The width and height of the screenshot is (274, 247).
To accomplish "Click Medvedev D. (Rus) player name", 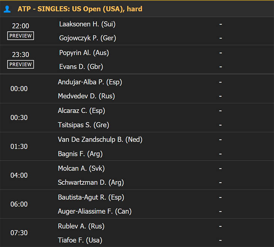I will [86, 96].
